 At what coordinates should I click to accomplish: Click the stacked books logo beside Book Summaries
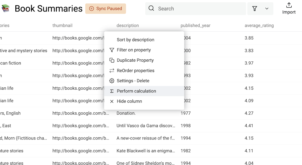click(x=6, y=8)
